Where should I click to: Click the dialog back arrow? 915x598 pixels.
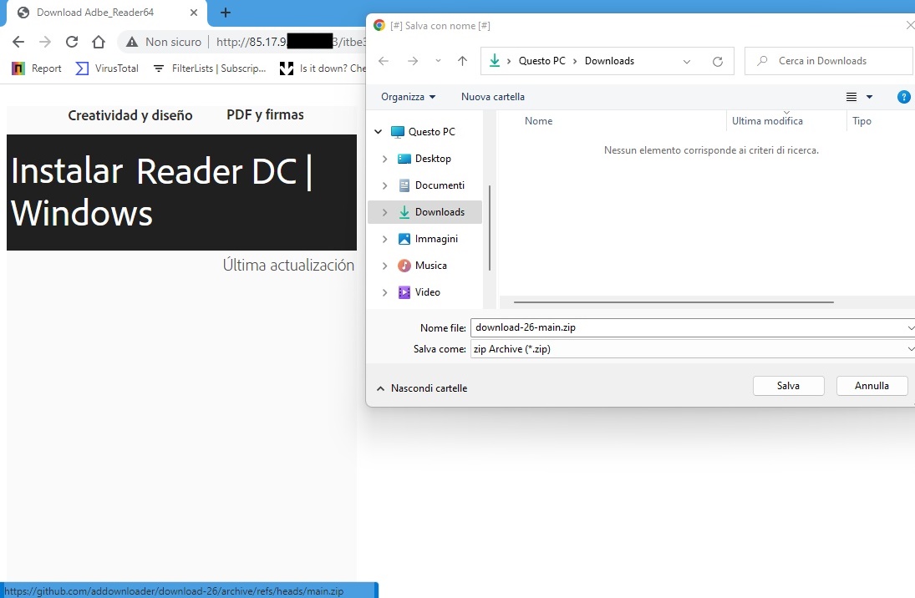click(x=384, y=61)
